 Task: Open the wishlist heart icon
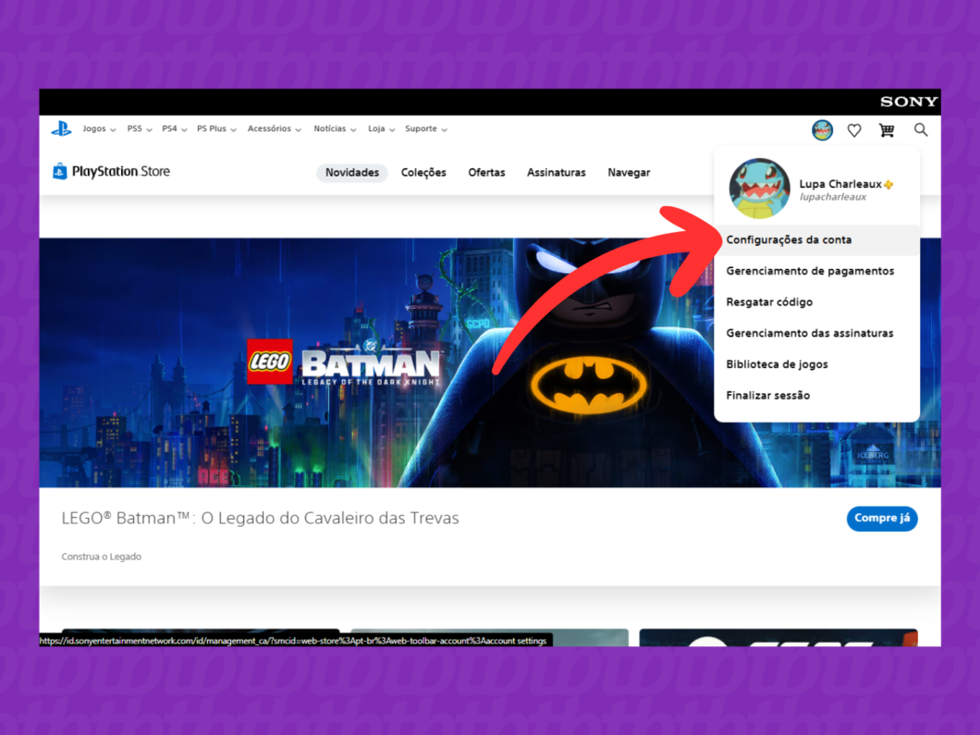[x=853, y=130]
